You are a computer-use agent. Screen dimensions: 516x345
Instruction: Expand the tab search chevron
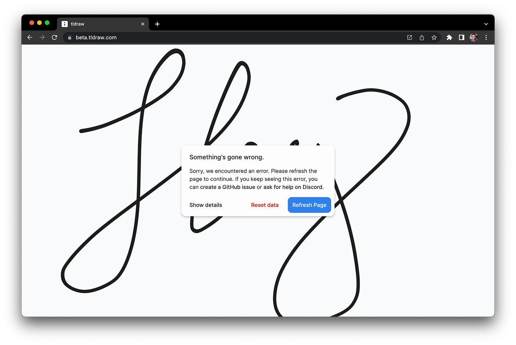[x=486, y=24]
